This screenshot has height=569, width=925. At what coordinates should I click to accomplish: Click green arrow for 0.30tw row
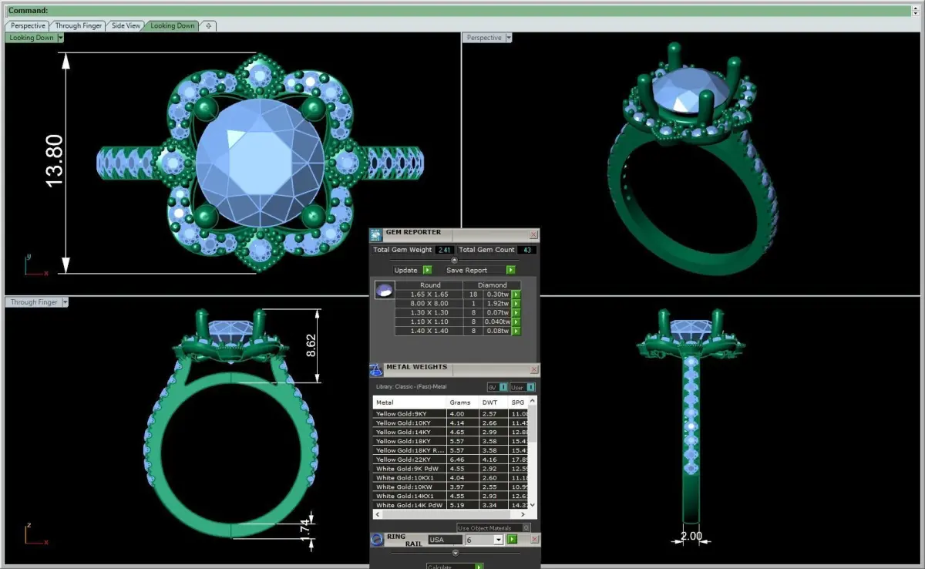pos(516,295)
